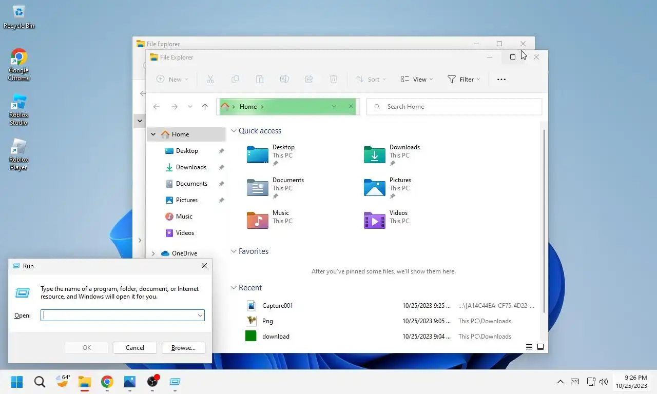Select Desktop in navigation pane

(x=187, y=151)
